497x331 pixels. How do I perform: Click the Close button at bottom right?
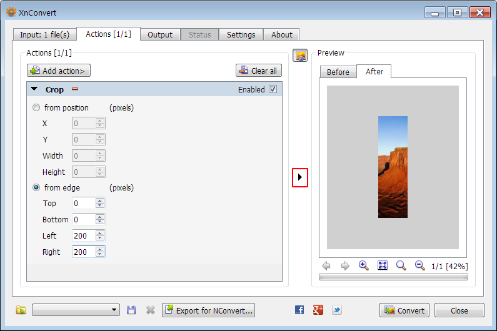pos(459,310)
